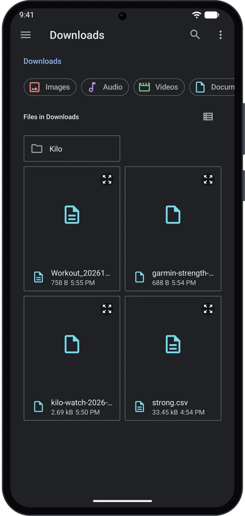The width and height of the screenshot is (245, 516).
Task: Tap the search magnifier icon
Action: coord(195,35)
